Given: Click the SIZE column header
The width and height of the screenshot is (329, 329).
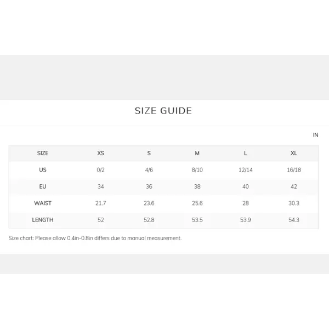Looking at the screenshot, I should (x=43, y=153).
